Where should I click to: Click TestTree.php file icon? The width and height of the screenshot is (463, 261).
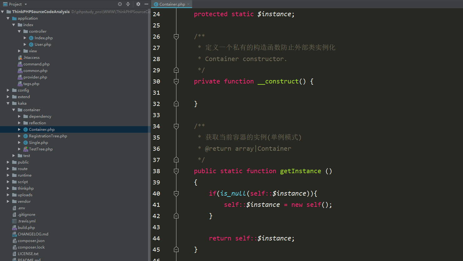tap(26, 149)
